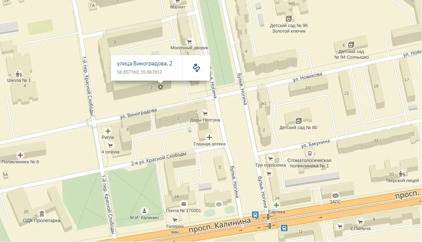The width and height of the screenshot is (422, 242).
Task: Click the Почта № 170001 envelope icon
Action: 184,204
